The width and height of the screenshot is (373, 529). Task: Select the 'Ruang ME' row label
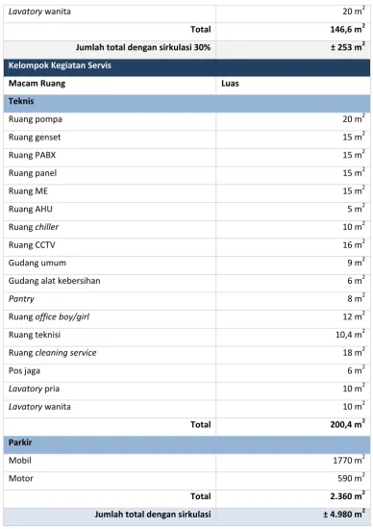click(x=28, y=191)
